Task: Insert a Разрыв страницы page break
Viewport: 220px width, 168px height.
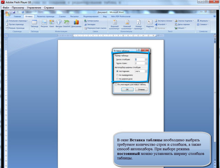Action: (x=15, y=28)
